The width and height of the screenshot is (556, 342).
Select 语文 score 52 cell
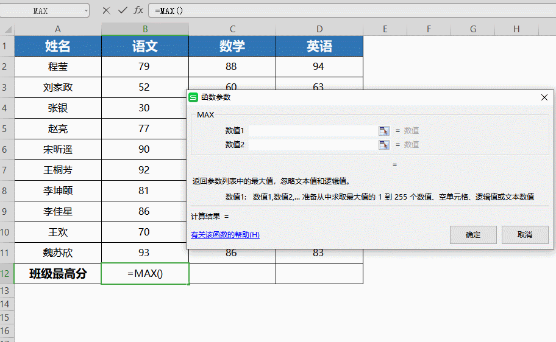point(145,87)
